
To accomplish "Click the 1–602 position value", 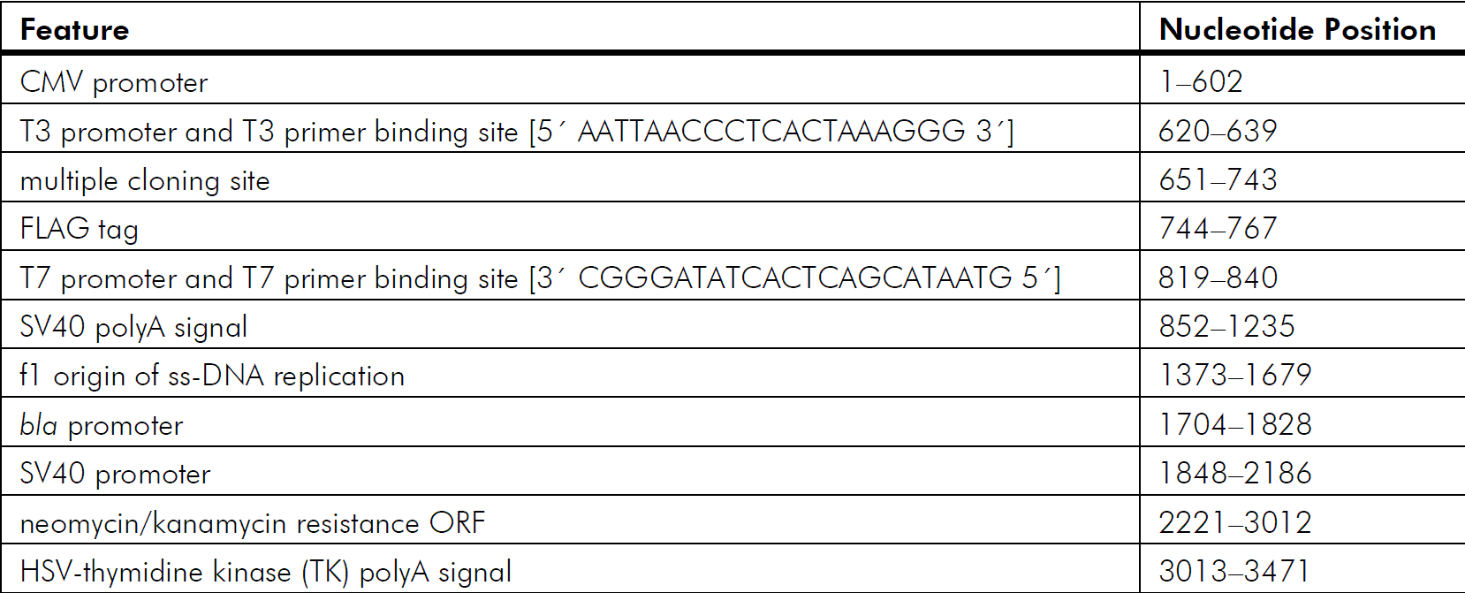I will click(x=1201, y=82).
